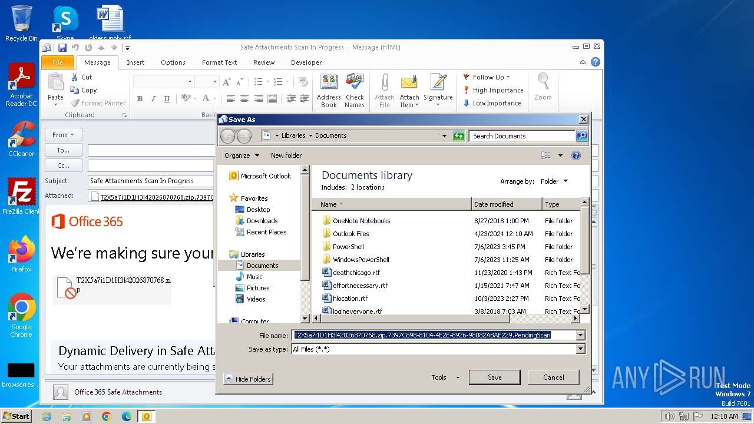Viewport: 754px width, 424px height.
Task: Click the File name input field
Action: coord(434,335)
